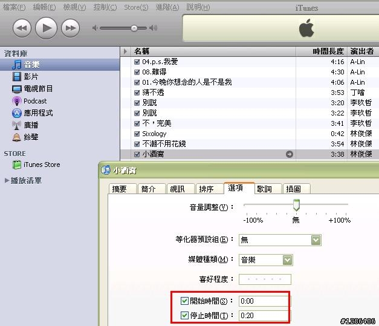Click the triangle column header left of 名稱
This screenshot has height=326, width=379.
point(125,51)
